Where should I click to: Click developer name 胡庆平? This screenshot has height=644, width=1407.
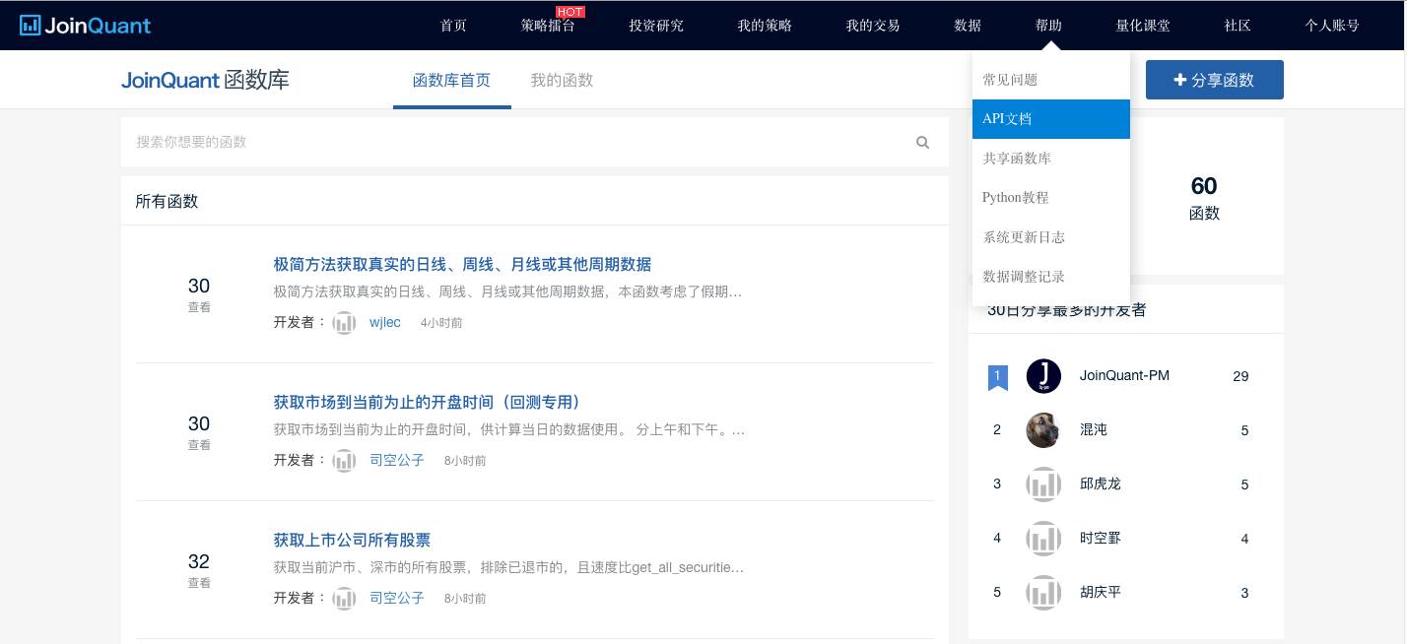1101,593
